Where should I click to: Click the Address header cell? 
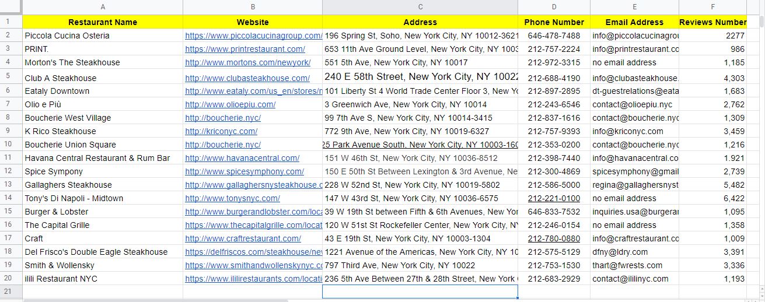(420, 22)
